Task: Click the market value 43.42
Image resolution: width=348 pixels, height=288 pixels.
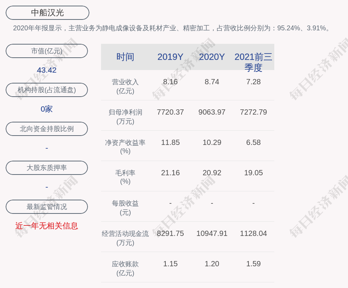Action: (47, 70)
